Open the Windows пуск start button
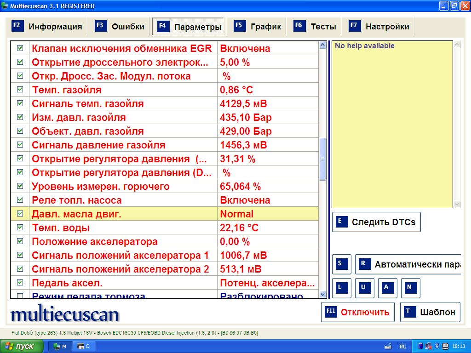The height and width of the screenshot is (353, 471). pyautogui.click(x=22, y=347)
